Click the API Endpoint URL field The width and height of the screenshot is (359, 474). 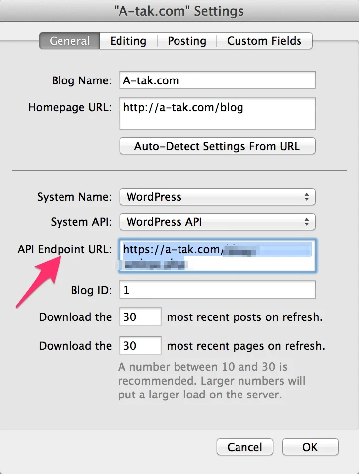pos(218,256)
